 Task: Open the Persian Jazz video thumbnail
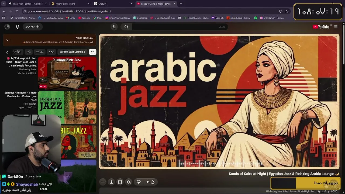[x=67, y=108]
